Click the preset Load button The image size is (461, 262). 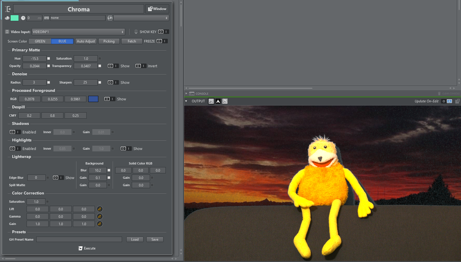click(x=135, y=239)
